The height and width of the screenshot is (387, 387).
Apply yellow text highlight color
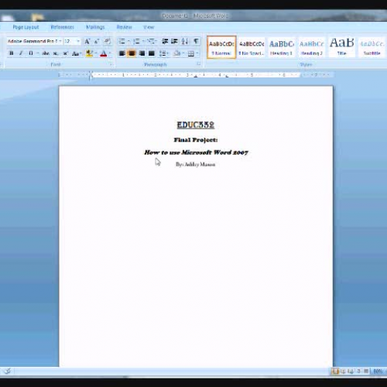click(x=89, y=53)
